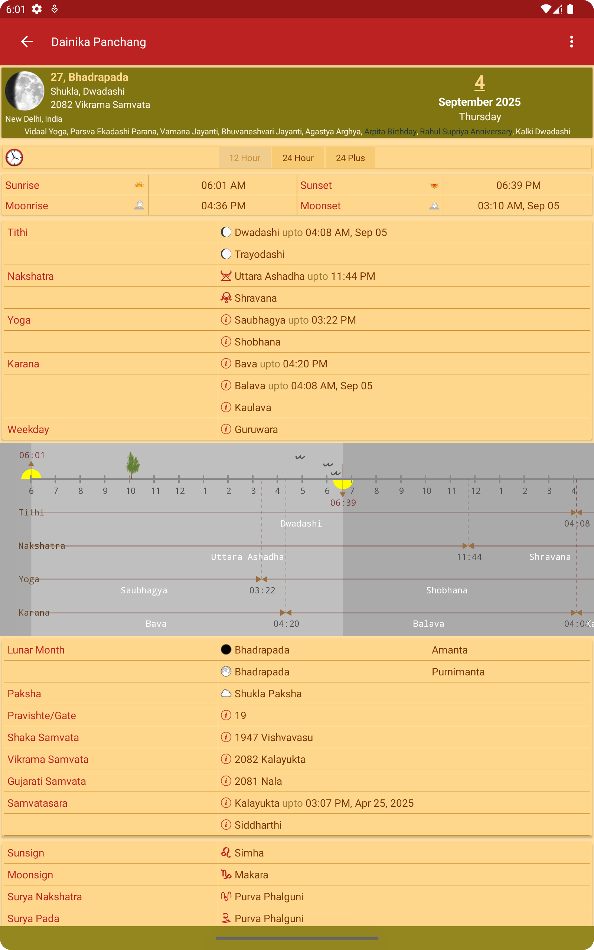Screen dimensions: 594x950
Task: Select the 12 Hour time format
Action: point(244,158)
